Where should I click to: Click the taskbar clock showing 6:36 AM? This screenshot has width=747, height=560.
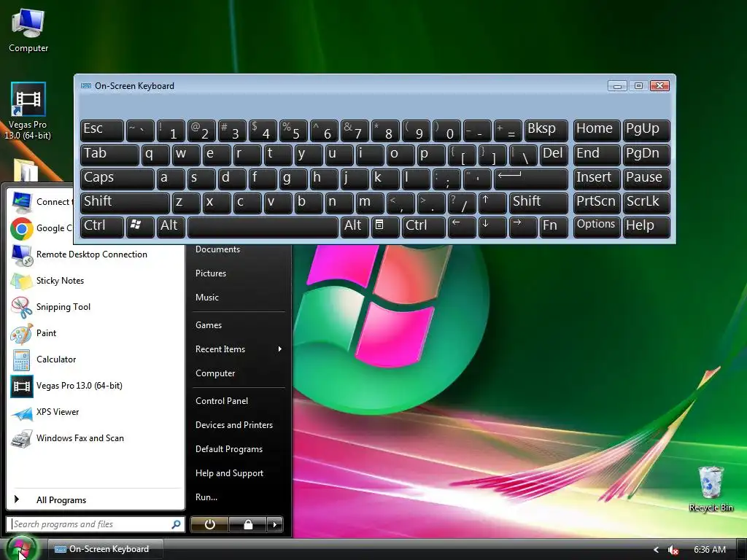pyautogui.click(x=709, y=550)
